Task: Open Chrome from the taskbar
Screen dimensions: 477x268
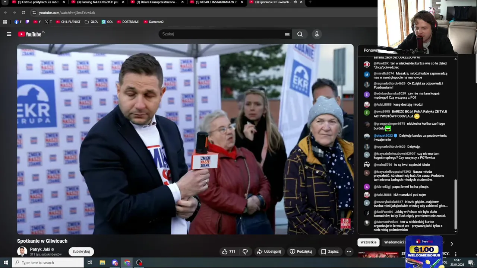Action: click(127, 263)
